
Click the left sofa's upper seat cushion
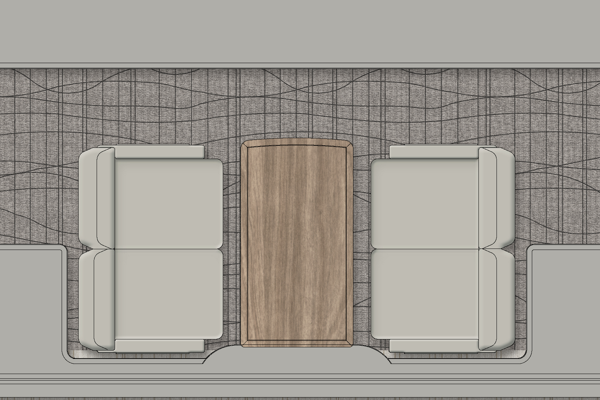pyautogui.click(x=168, y=204)
